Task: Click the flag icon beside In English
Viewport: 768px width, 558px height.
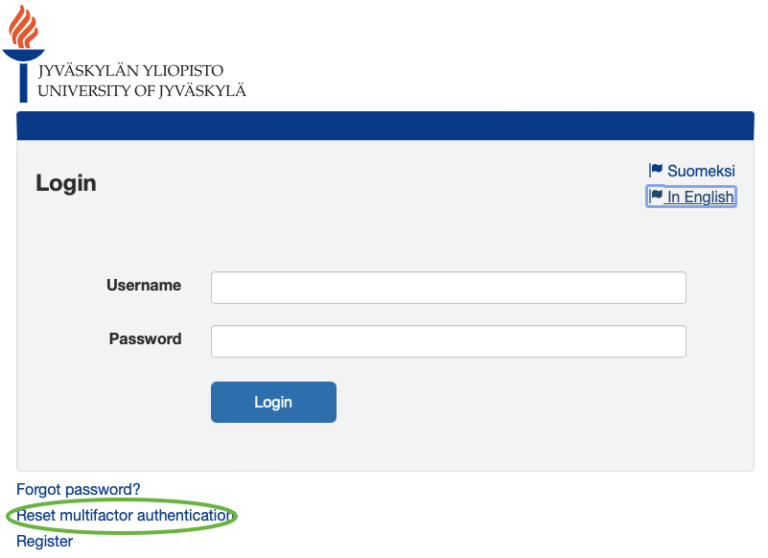Action: [x=656, y=196]
